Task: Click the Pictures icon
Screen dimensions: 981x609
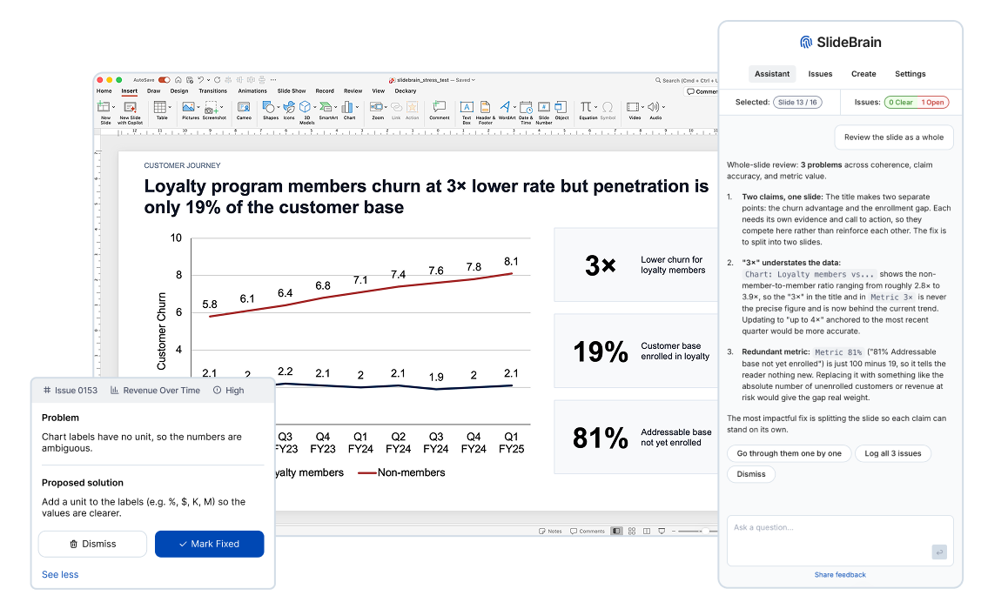Action: click(188, 107)
